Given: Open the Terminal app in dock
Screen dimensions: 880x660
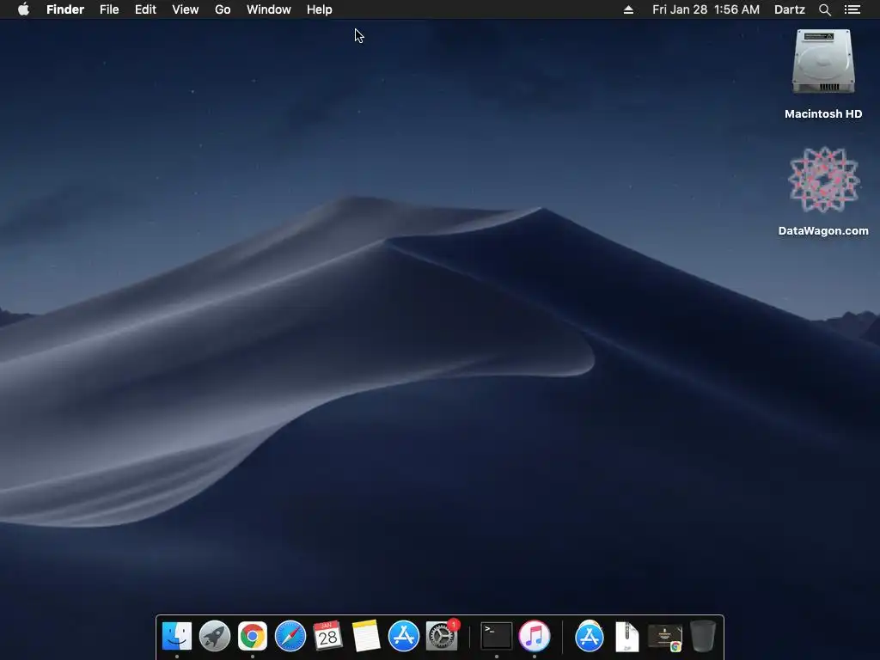Looking at the screenshot, I should pyautogui.click(x=497, y=637).
